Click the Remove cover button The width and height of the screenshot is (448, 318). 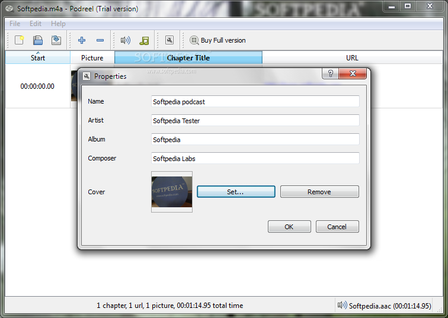pos(319,191)
